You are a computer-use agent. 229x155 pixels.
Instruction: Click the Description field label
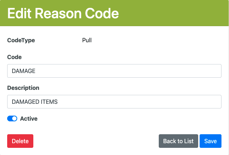(23, 88)
